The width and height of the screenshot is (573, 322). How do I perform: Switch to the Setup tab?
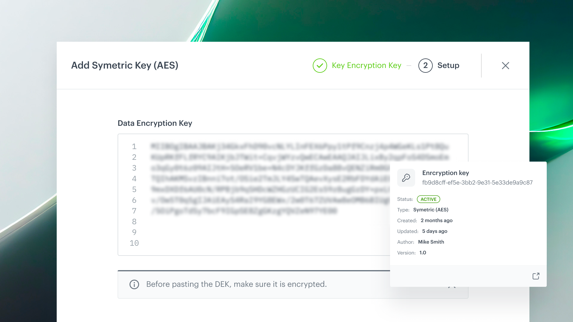tap(448, 65)
